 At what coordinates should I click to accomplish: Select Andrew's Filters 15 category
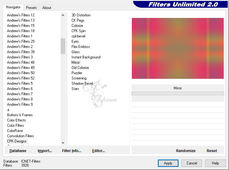click(21, 26)
